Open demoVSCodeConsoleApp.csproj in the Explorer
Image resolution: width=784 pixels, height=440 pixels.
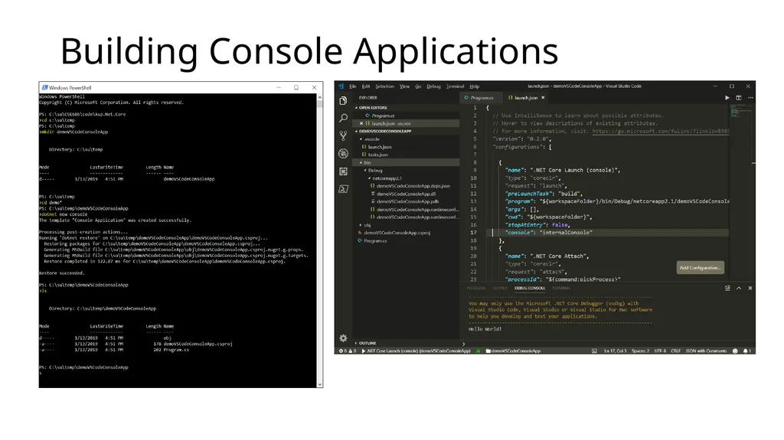pos(397,233)
